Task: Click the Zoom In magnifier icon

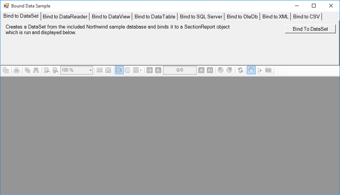Action: tap(55, 70)
